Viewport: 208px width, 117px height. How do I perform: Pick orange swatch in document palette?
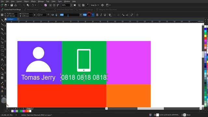[28, 111]
